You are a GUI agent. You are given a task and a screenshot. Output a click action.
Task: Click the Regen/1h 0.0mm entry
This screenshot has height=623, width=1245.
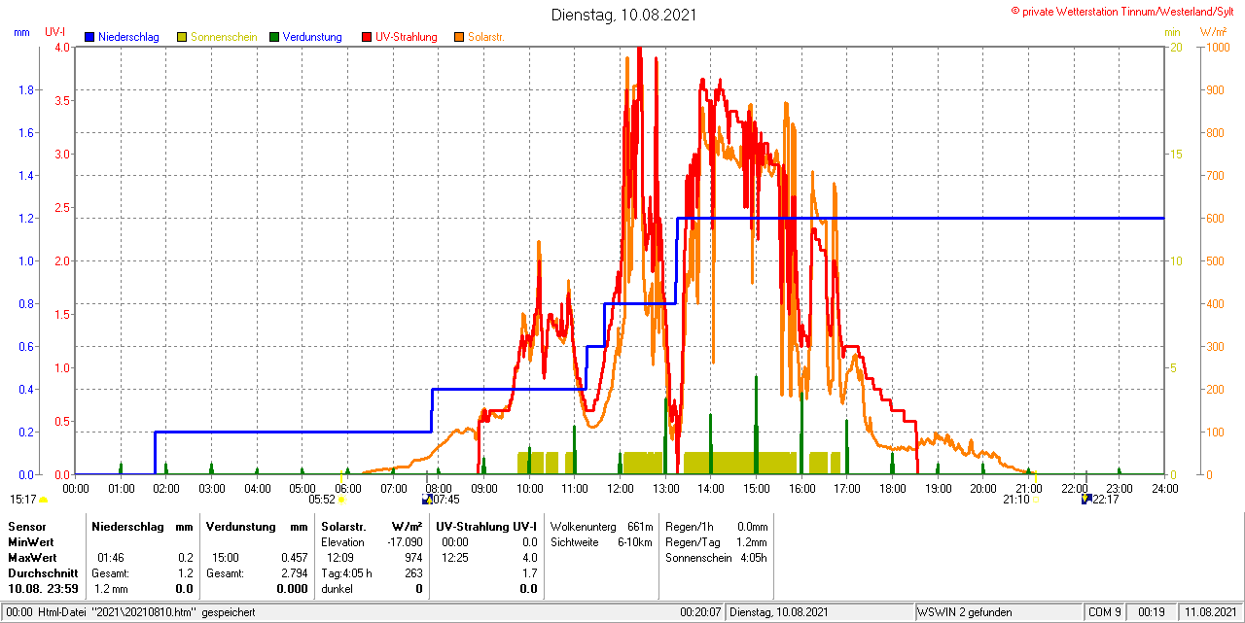[x=717, y=527]
